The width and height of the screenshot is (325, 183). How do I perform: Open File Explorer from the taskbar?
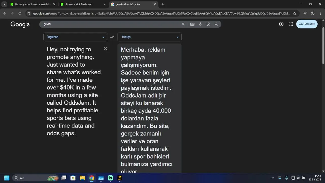pyautogui.click(x=82, y=178)
